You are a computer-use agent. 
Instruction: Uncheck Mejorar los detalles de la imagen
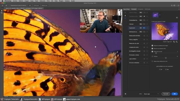(152, 45)
